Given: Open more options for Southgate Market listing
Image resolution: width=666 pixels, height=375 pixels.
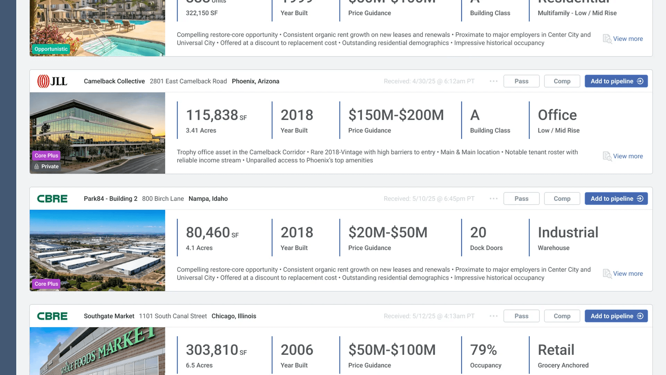Looking at the screenshot, I should [x=494, y=316].
